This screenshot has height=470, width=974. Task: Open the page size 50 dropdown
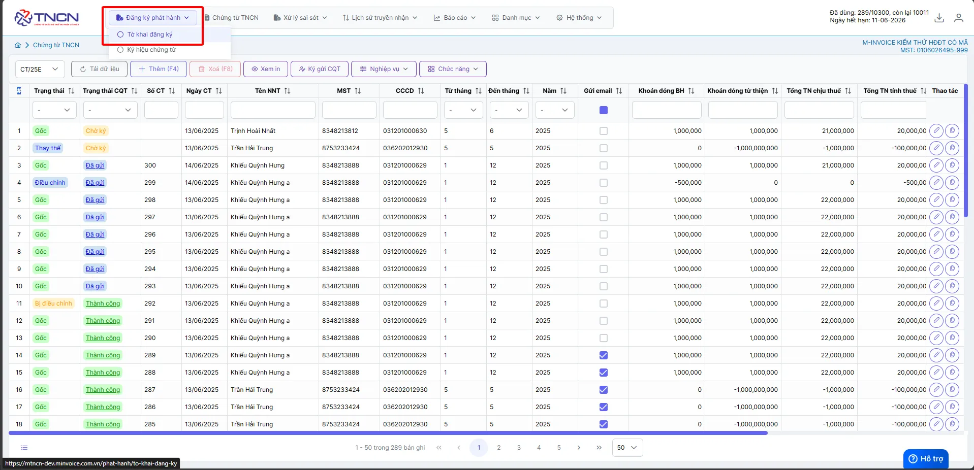[x=627, y=448]
